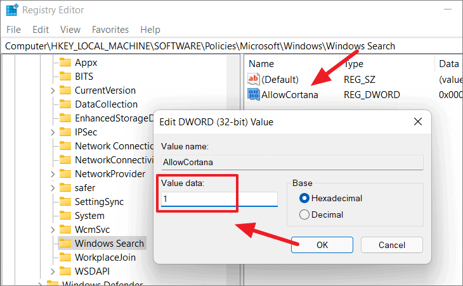Click the Value data input field
Viewport: 463px width, 286px height.
219,199
